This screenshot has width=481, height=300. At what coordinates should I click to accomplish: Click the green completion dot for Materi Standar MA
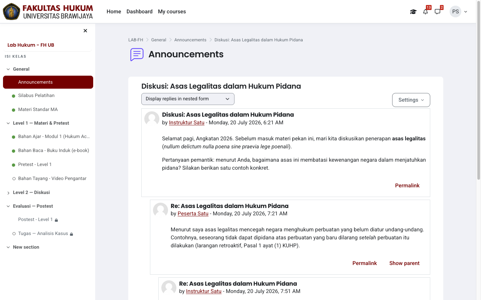(14, 110)
